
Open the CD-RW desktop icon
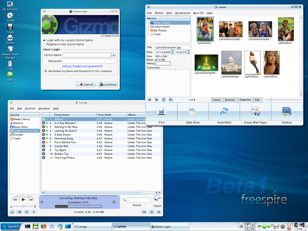pyautogui.click(x=10, y=17)
